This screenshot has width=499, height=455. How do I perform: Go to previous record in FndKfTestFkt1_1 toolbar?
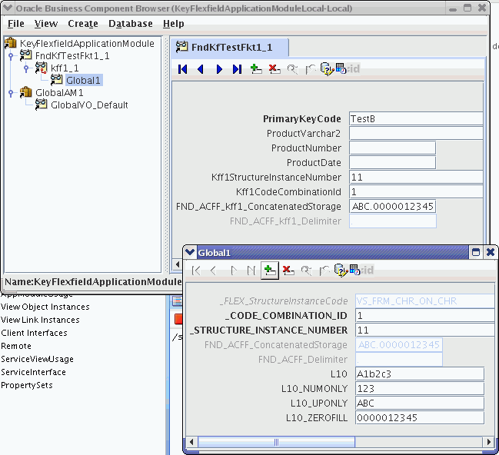201,69
